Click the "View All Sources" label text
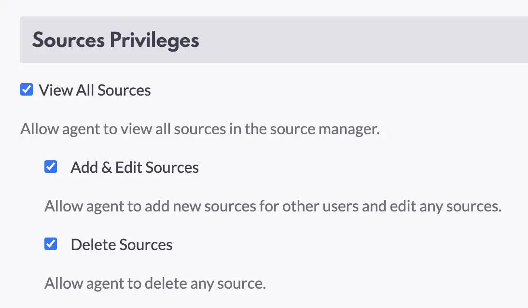 point(95,90)
